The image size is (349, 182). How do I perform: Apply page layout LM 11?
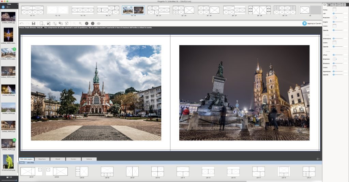click(x=183, y=171)
